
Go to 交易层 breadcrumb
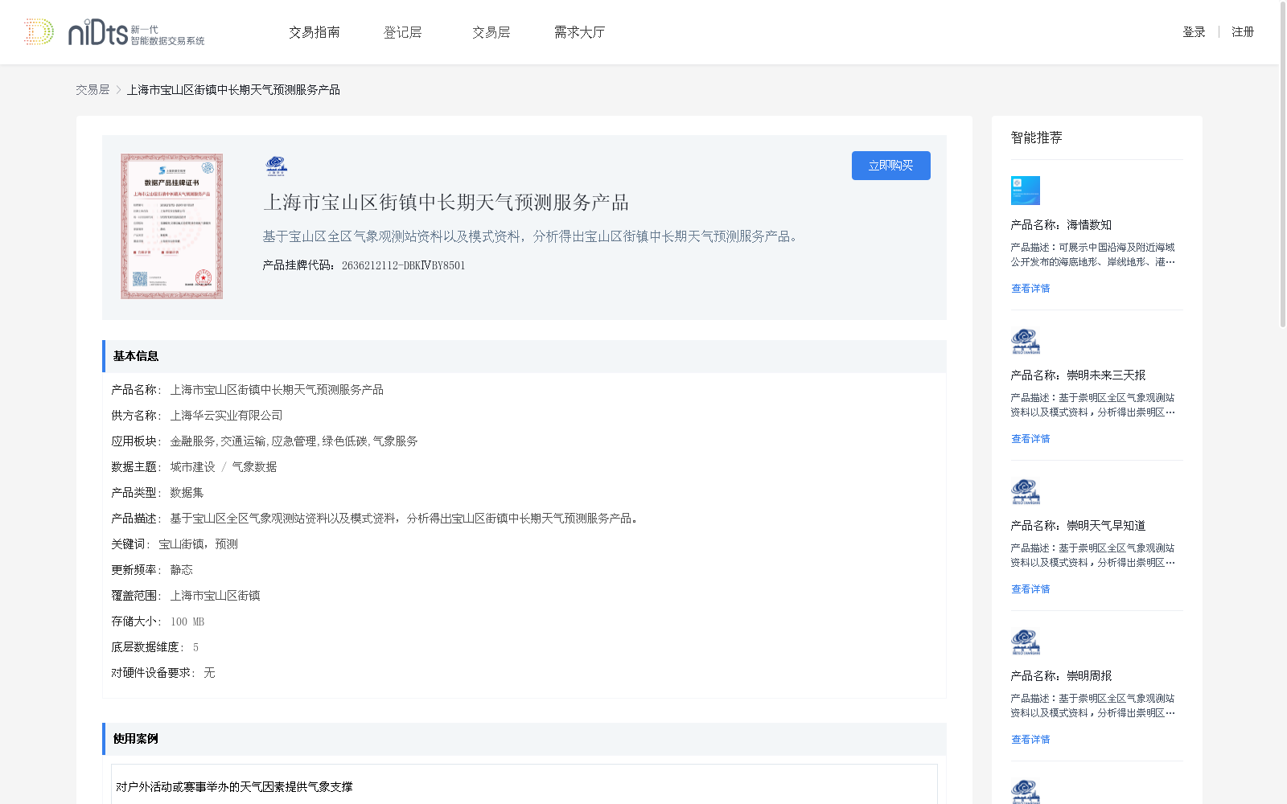click(x=93, y=90)
